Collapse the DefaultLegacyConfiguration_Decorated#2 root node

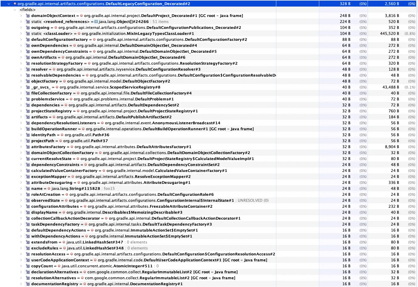(9, 4)
